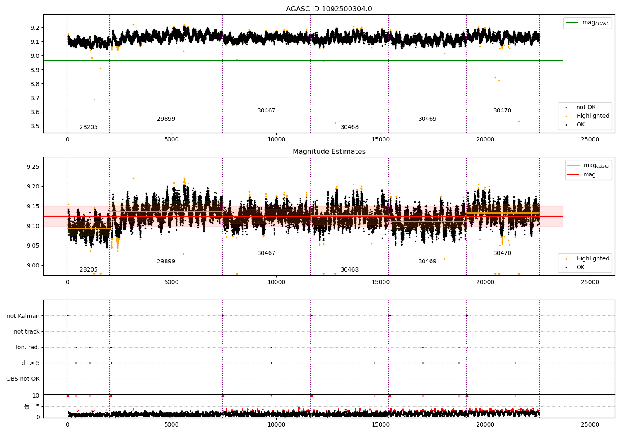Image resolution: width=621 pixels, height=434 pixels.
Task: Click obsid label 30470 in Magnitude Estimates plot
Action: pyautogui.click(x=502, y=253)
